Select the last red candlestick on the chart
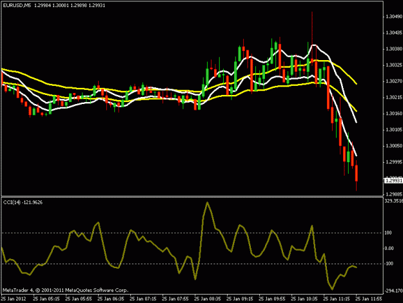Viewport: 403px width, 303px height. coord(357,173)
